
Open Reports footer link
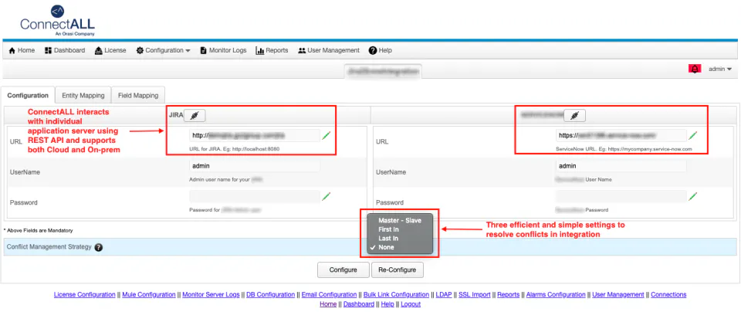click(x=509, y=294)
